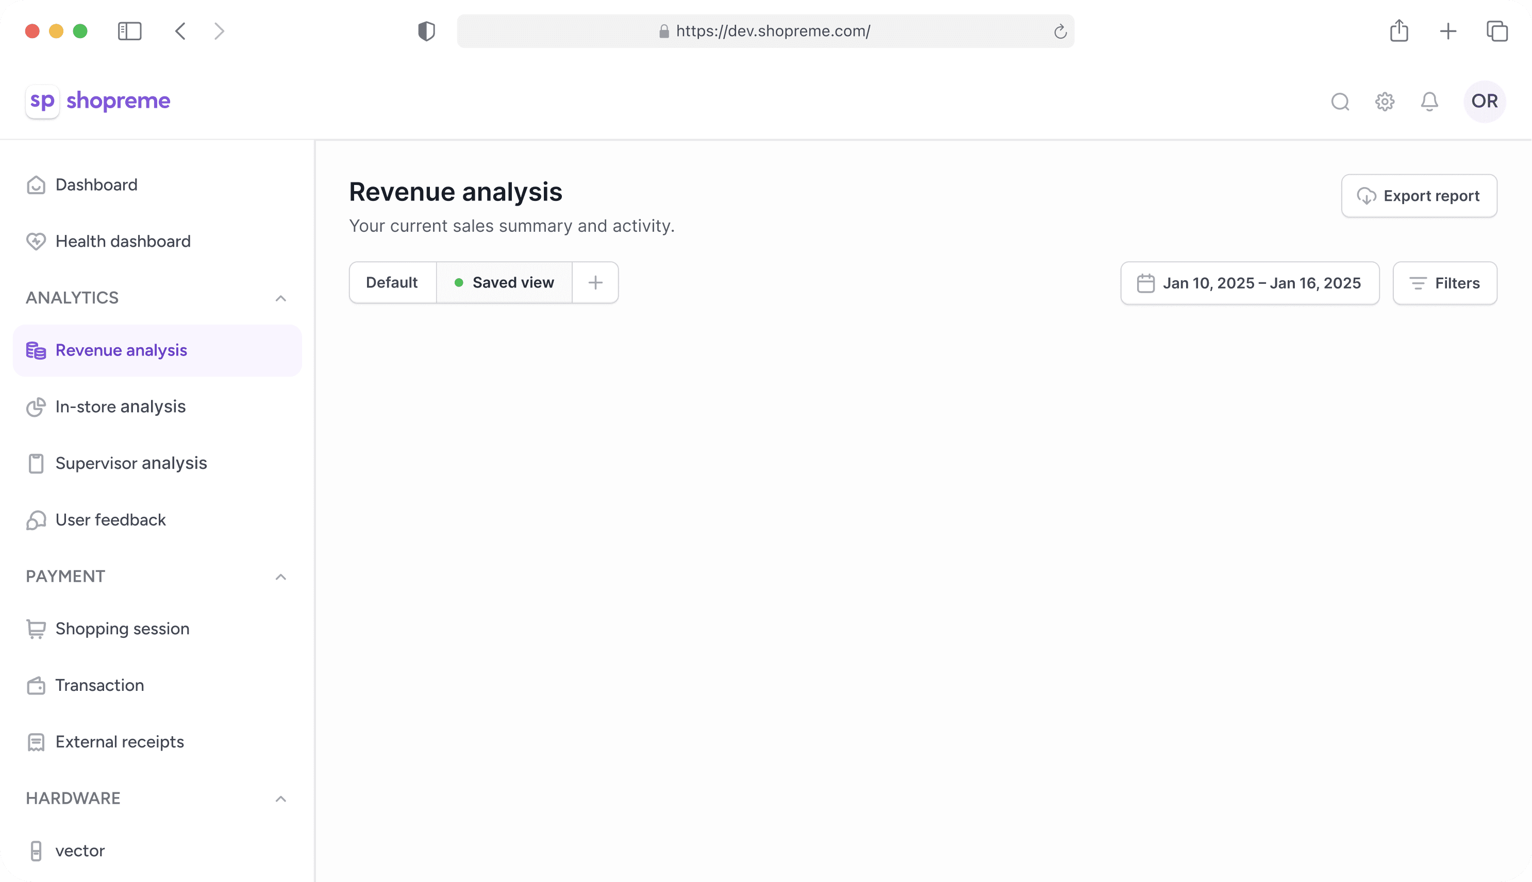Image resolution: width=1532 pixels, height=882 pixels.
Task: Collapse the HARDWARE section chevron
Action: point(280,799)
